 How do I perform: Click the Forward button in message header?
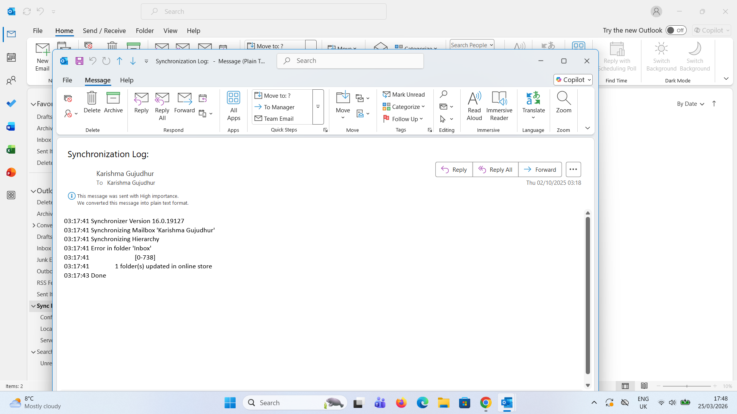540,169
